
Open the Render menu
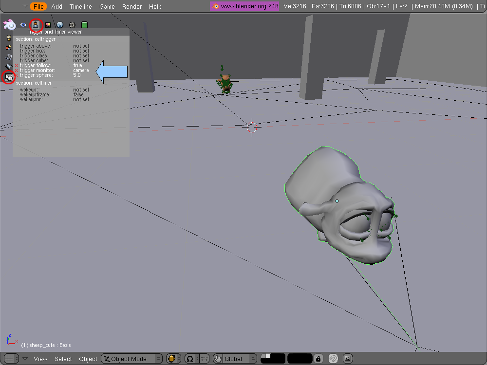pos(132,6)
